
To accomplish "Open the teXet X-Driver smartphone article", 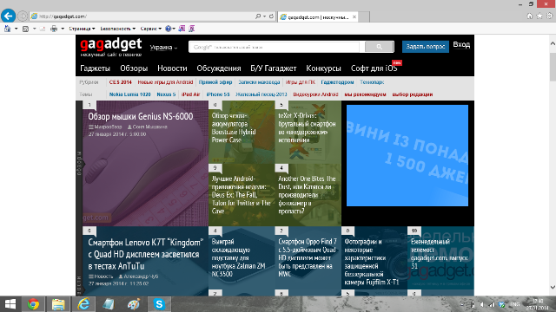I will (307, 127).
